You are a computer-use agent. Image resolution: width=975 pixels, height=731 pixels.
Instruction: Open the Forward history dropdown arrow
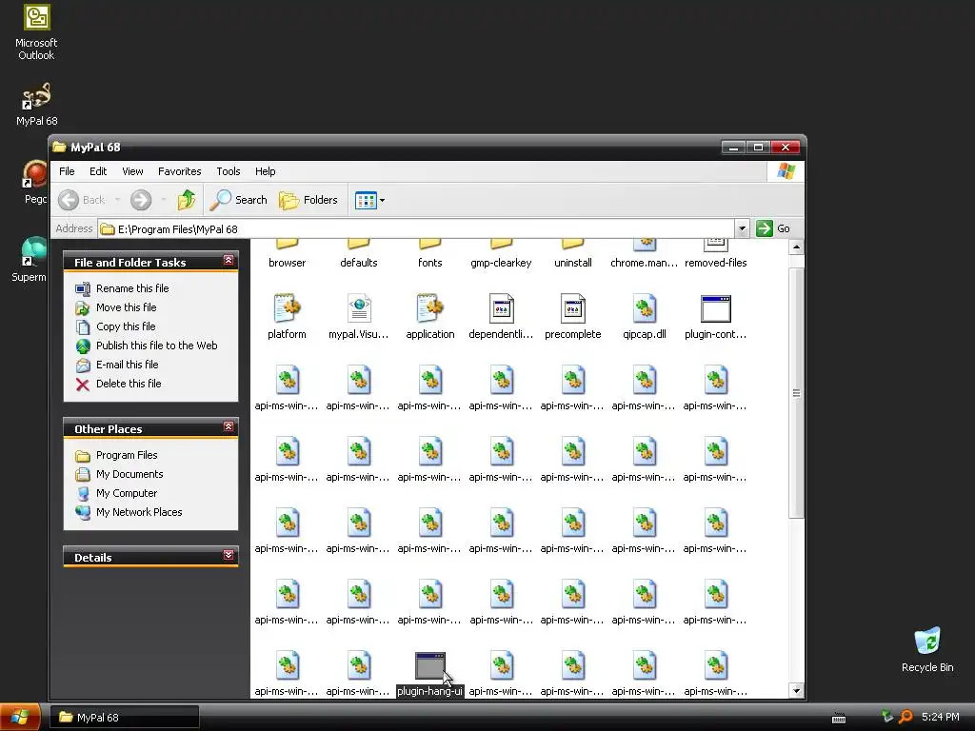click(164, 200)
